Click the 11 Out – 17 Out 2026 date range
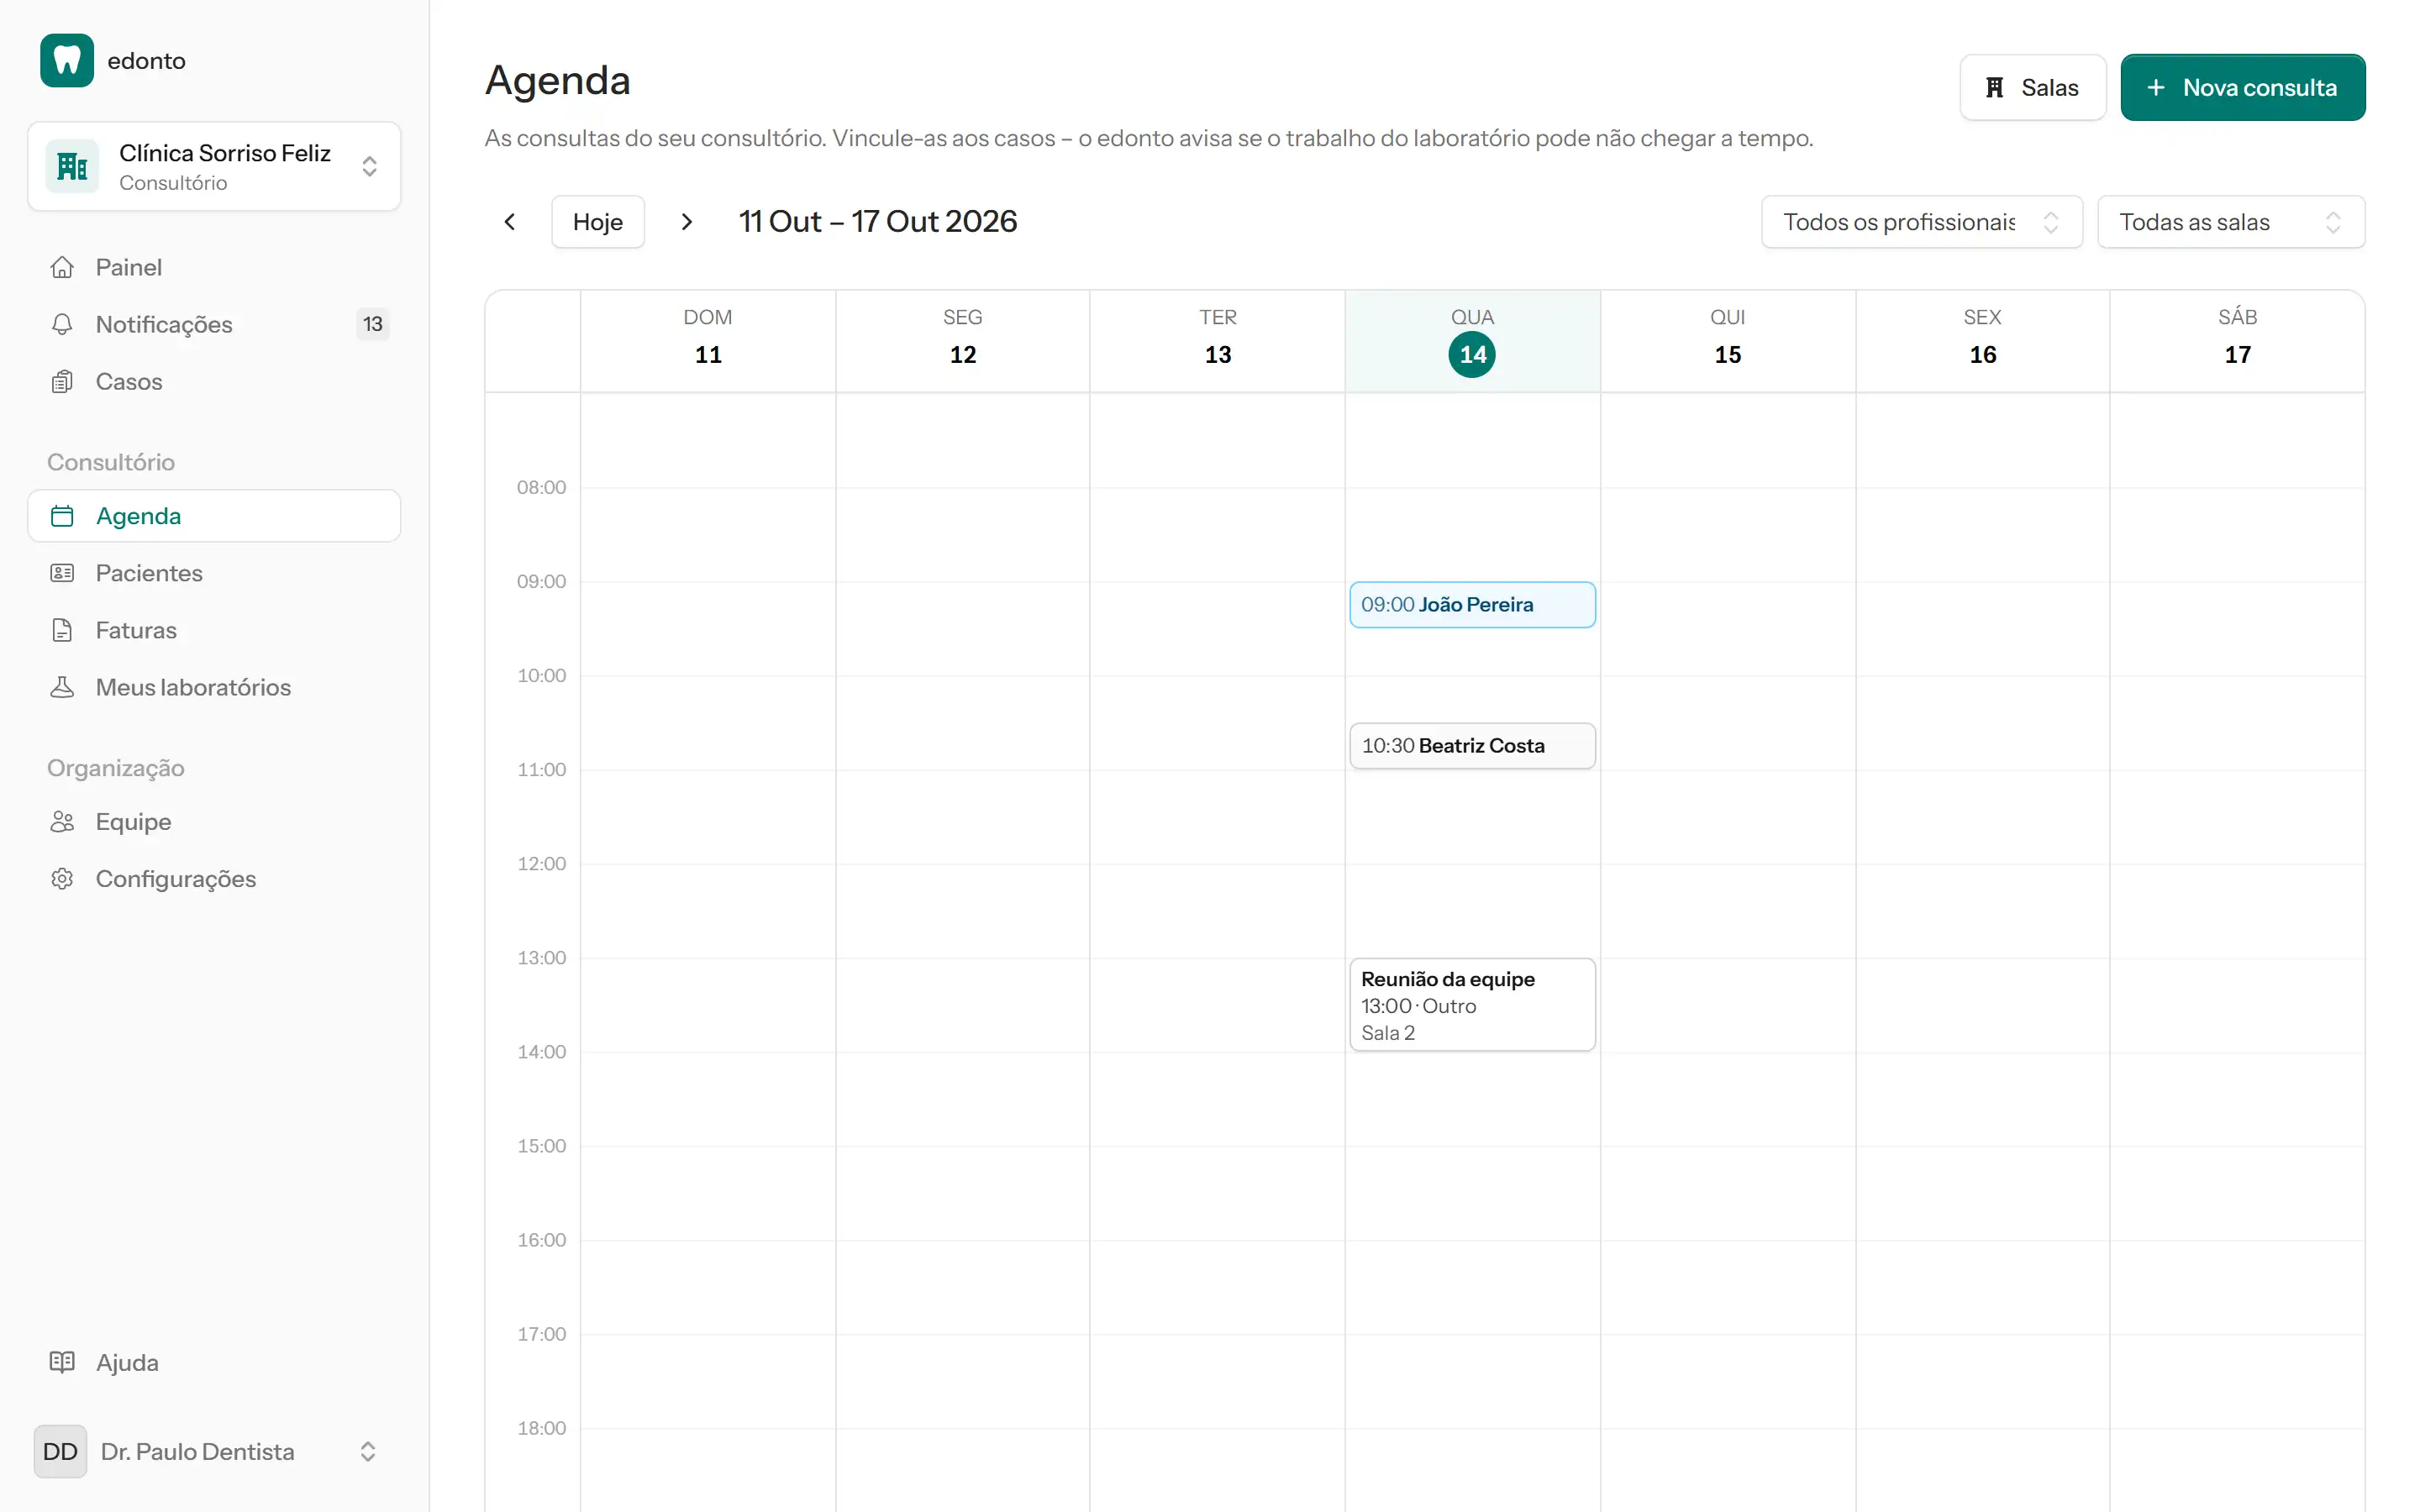2420x1512 pixels. click(878, 222)
